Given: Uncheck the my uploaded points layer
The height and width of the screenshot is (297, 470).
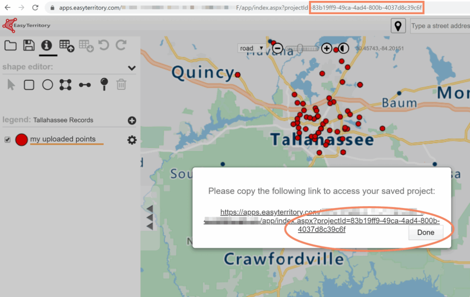Looking at the screenshot, I should click(x=7, y=140).
